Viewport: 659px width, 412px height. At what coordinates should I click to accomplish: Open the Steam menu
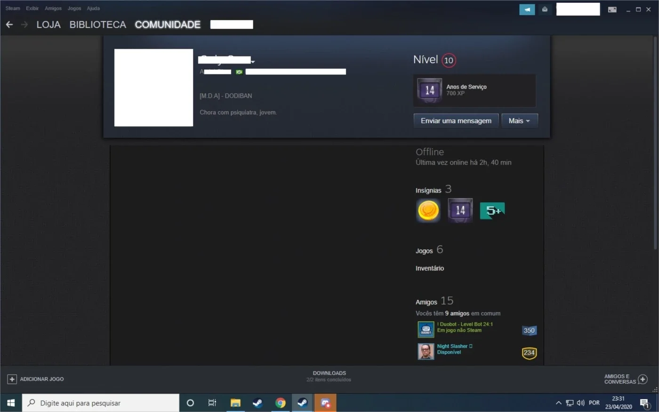coord(13,8)
